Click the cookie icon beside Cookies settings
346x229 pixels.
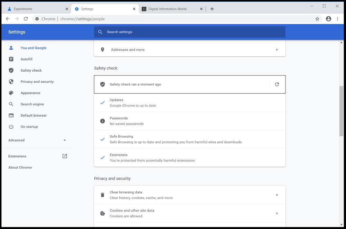pos(102,213)
